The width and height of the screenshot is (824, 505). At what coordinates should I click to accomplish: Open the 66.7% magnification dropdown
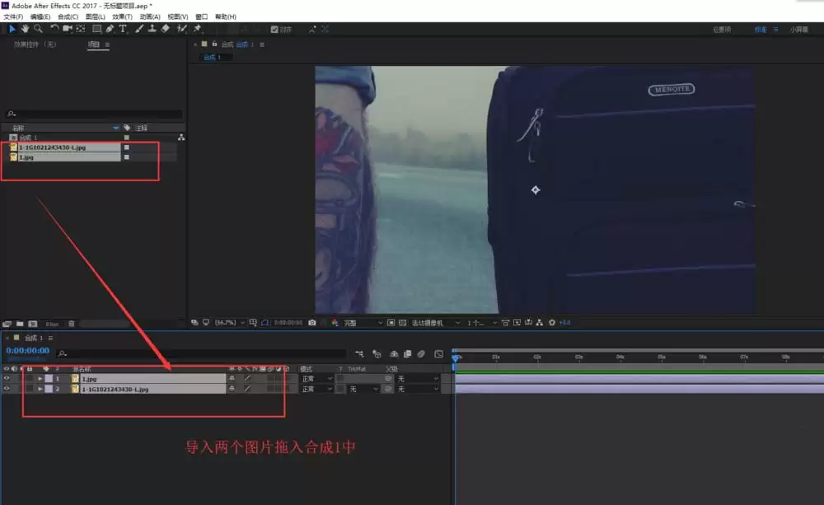230,323
